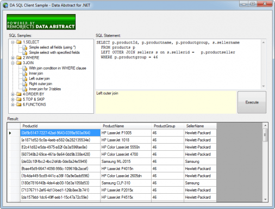This screenshot has width=275, height=209.
Task: Collapse the 3.JOIN tree node
Action: (12, 63)
